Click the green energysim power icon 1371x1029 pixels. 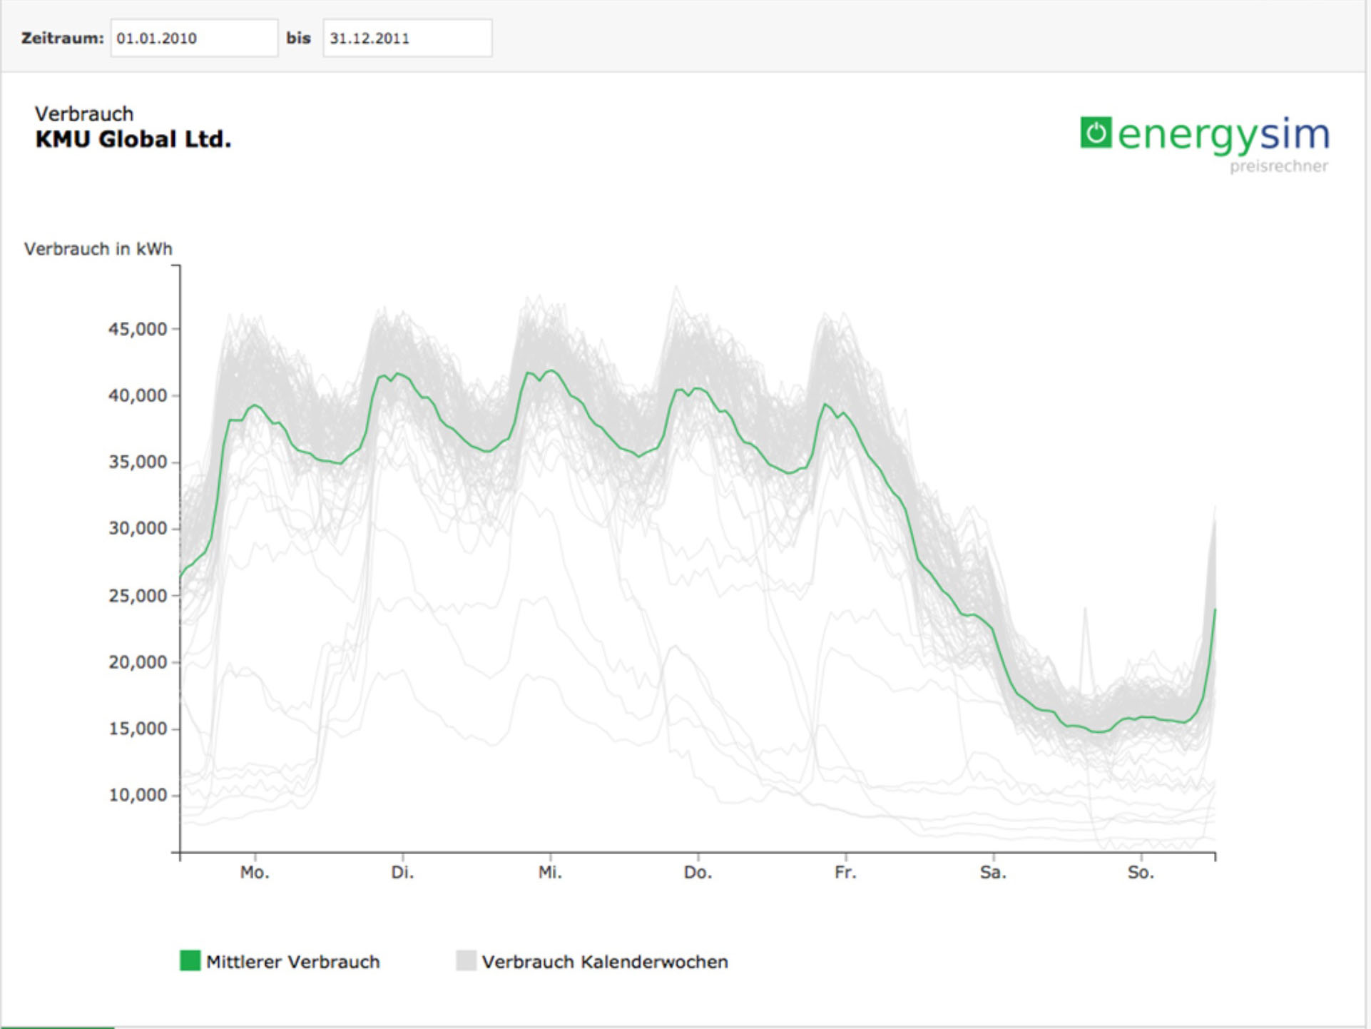pyautogui.click(x=1095, y=133)
